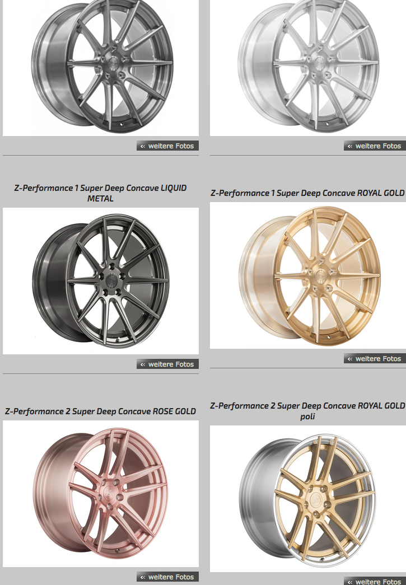Open the Z-Performance 1 ROYAL GOLD title link
Screen dimensions: 406x585
(x=308, y=193)
